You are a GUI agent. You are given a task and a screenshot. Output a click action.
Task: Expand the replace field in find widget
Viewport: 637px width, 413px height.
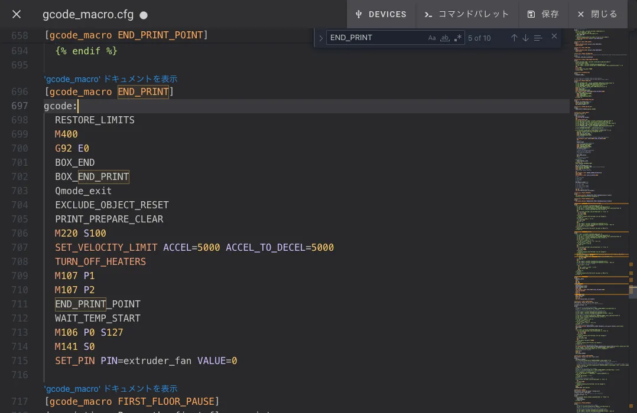(321, 38)
